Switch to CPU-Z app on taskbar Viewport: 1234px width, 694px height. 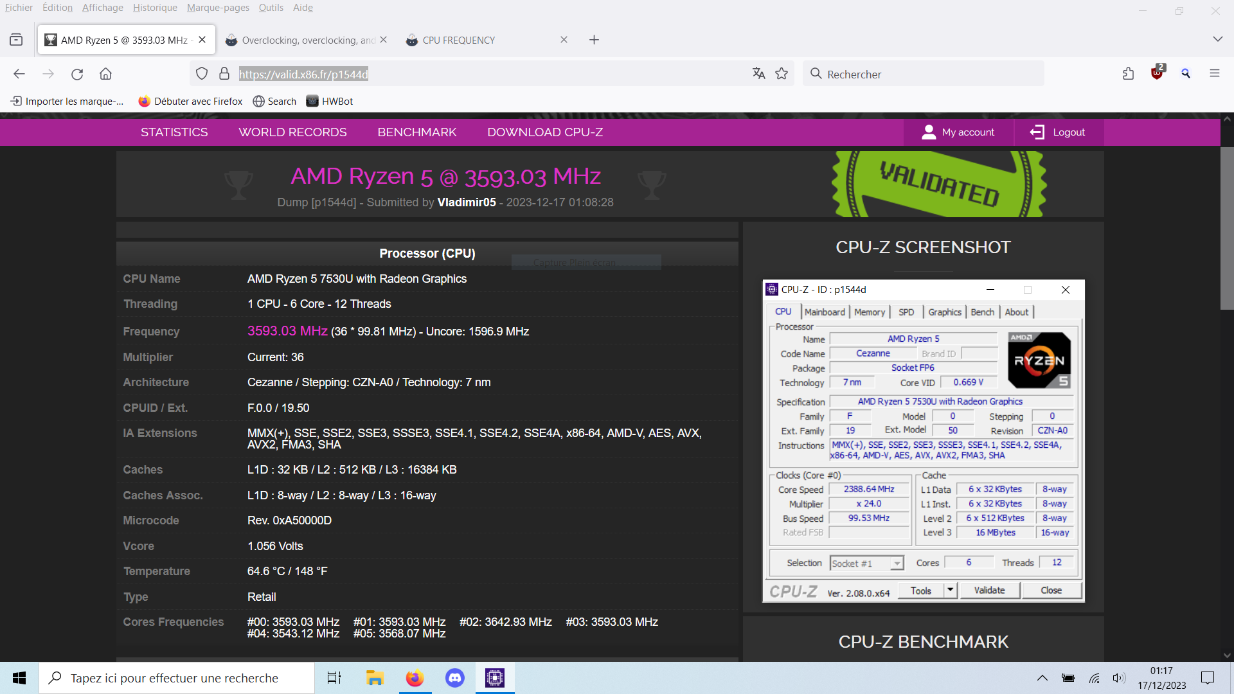click(x=495, y=678)
